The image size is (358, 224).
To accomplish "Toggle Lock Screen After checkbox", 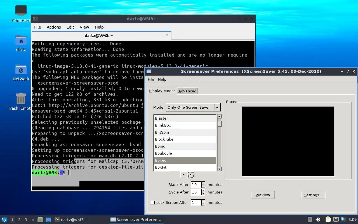I will point(153,202).
